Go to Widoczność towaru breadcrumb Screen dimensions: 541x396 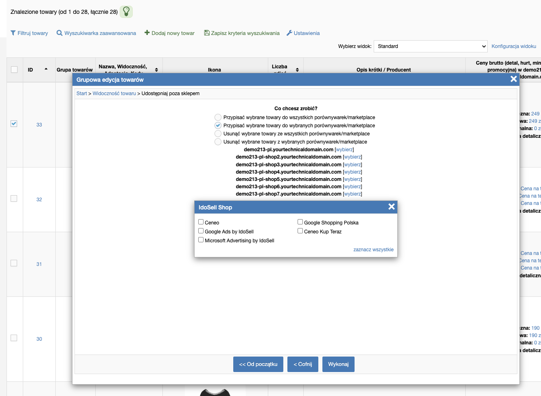coord(114,94)
